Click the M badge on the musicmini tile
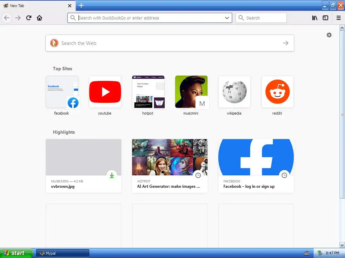 [x=202, y=103]
